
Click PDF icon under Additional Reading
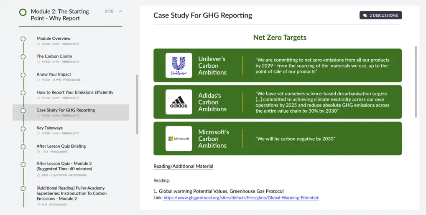tap(38, 205)
